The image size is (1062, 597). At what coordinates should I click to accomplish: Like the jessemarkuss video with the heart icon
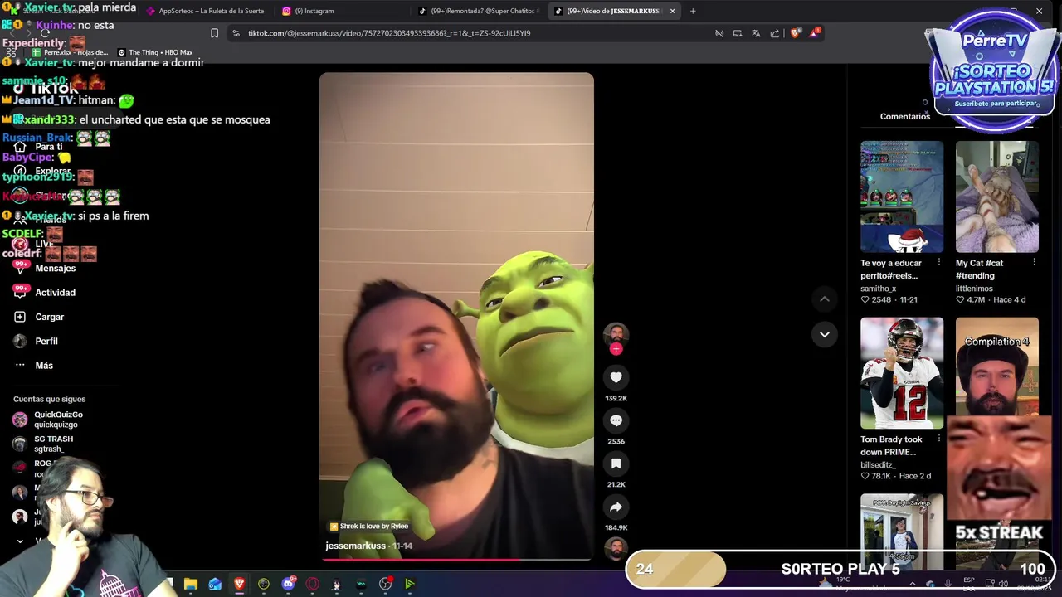coord(616,377)
